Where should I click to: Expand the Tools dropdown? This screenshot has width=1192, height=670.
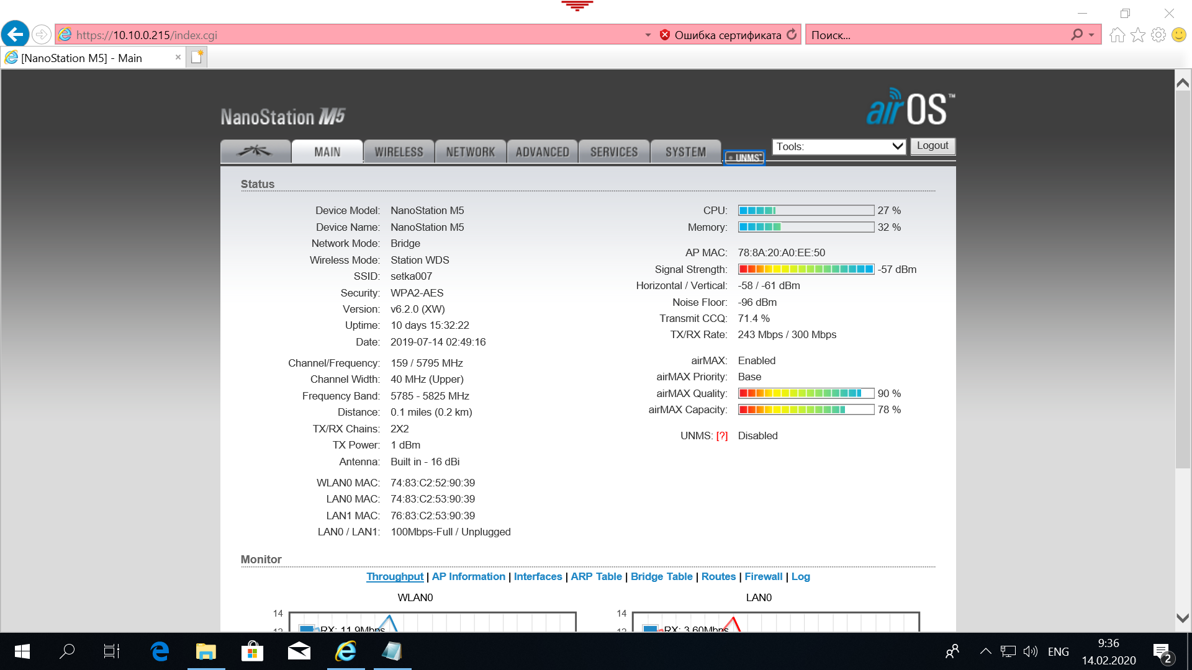(839, 146)
